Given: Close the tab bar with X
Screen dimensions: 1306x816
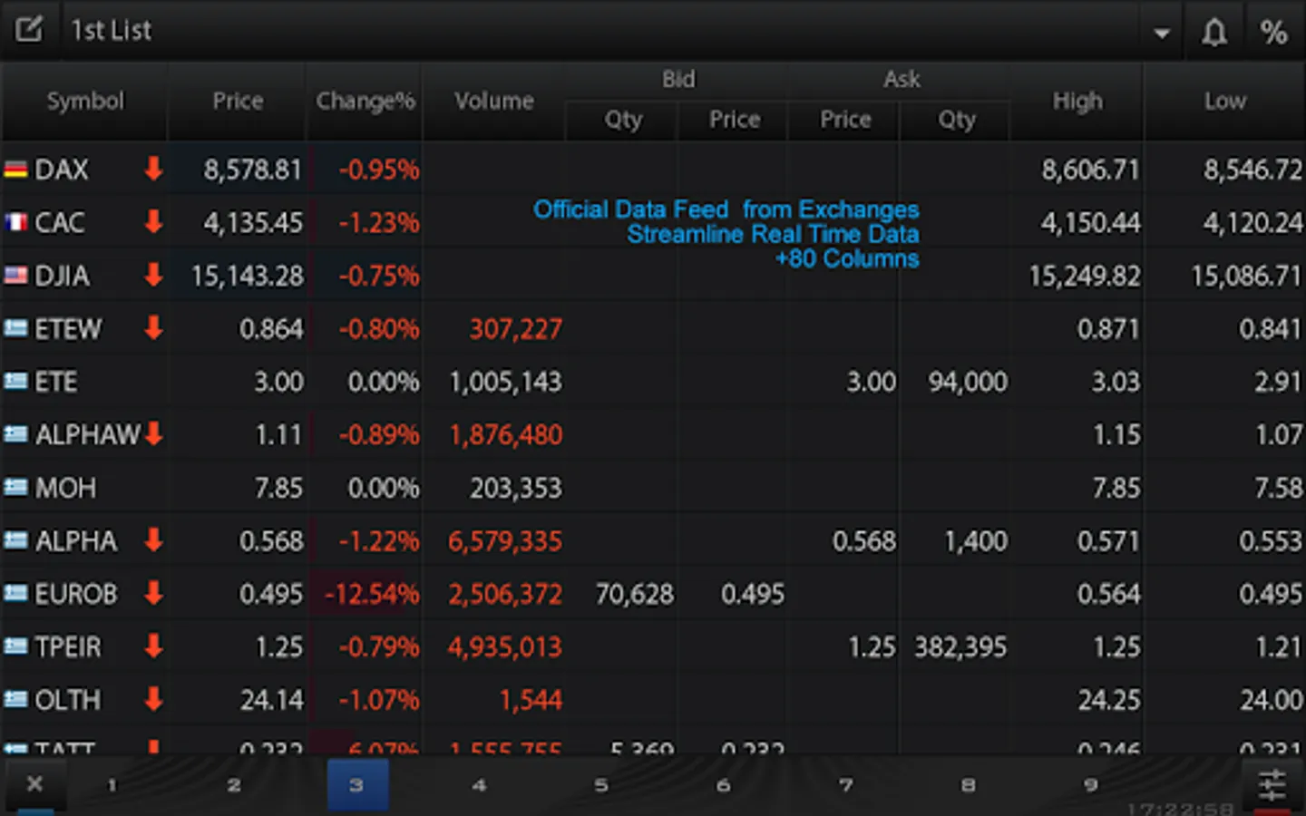Looking at the screenshot, I should [34, 783].
